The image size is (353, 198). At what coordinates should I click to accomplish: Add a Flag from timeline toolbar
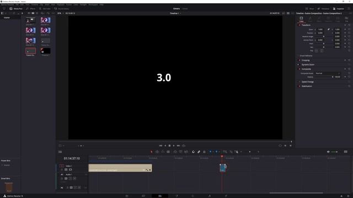pos(211,152)
